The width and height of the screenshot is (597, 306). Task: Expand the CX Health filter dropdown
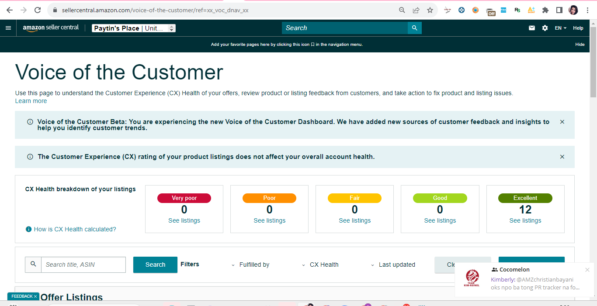tap(320, 265)
